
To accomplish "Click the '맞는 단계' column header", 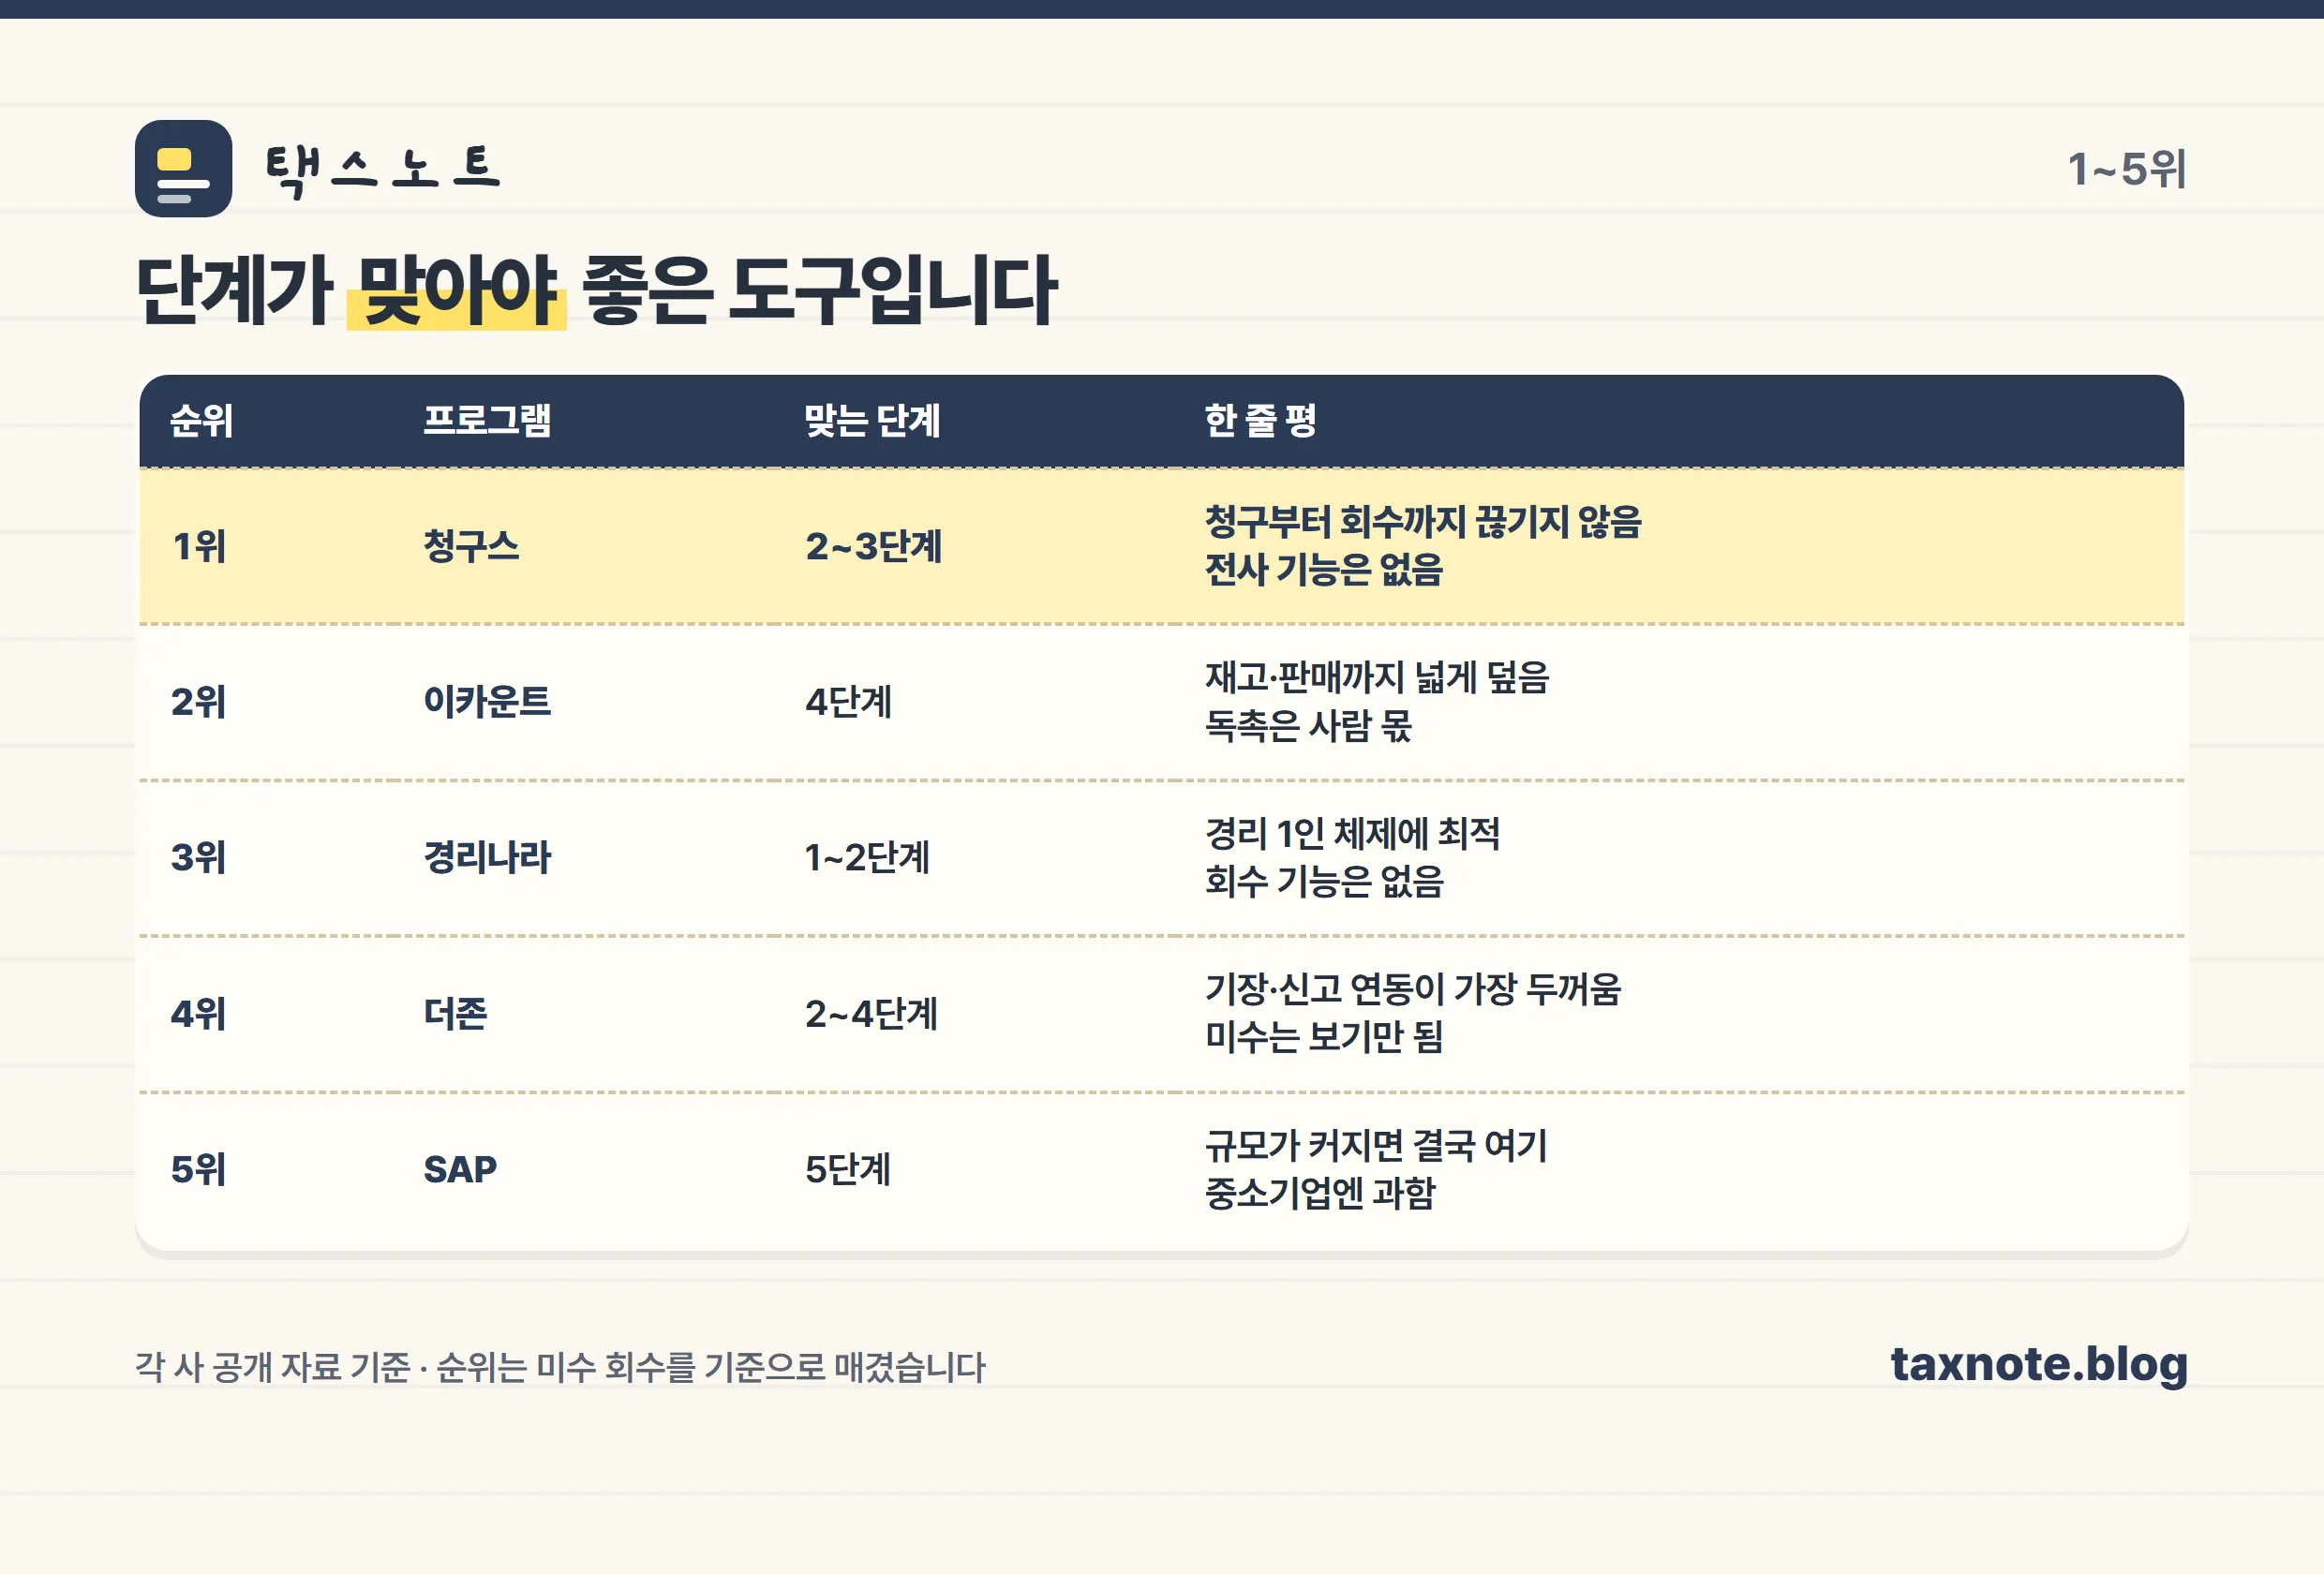I will [872, 420].
